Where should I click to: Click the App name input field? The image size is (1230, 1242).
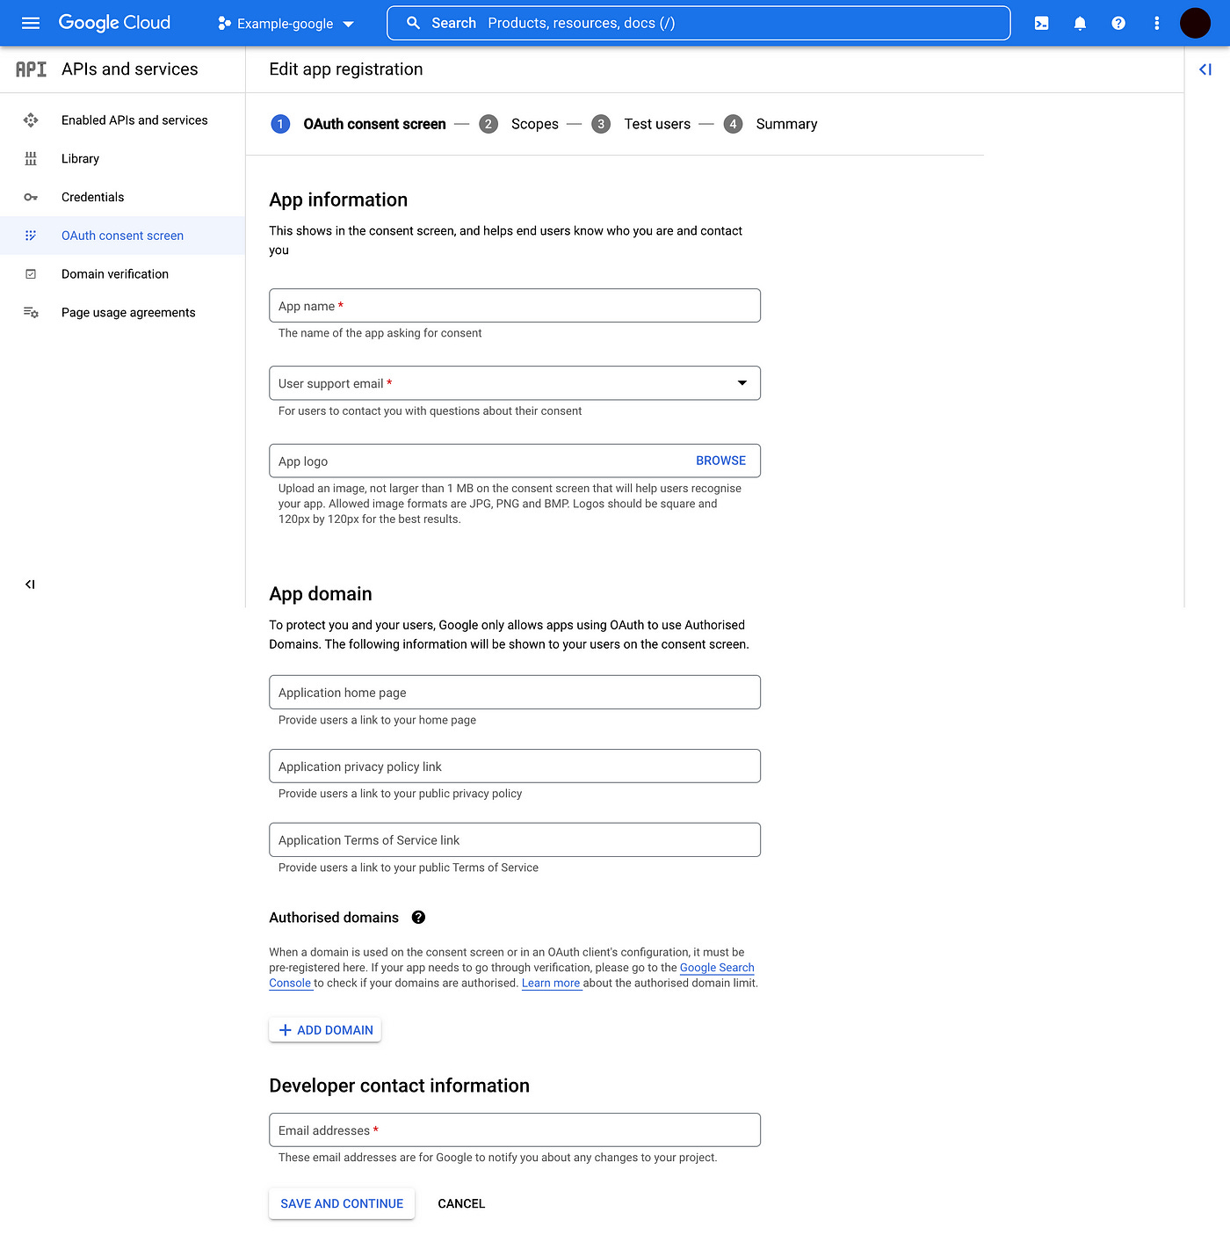coord(514,305)
